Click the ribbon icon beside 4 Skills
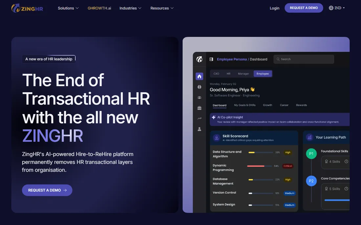Screen dimensions: 361x225 326,162
